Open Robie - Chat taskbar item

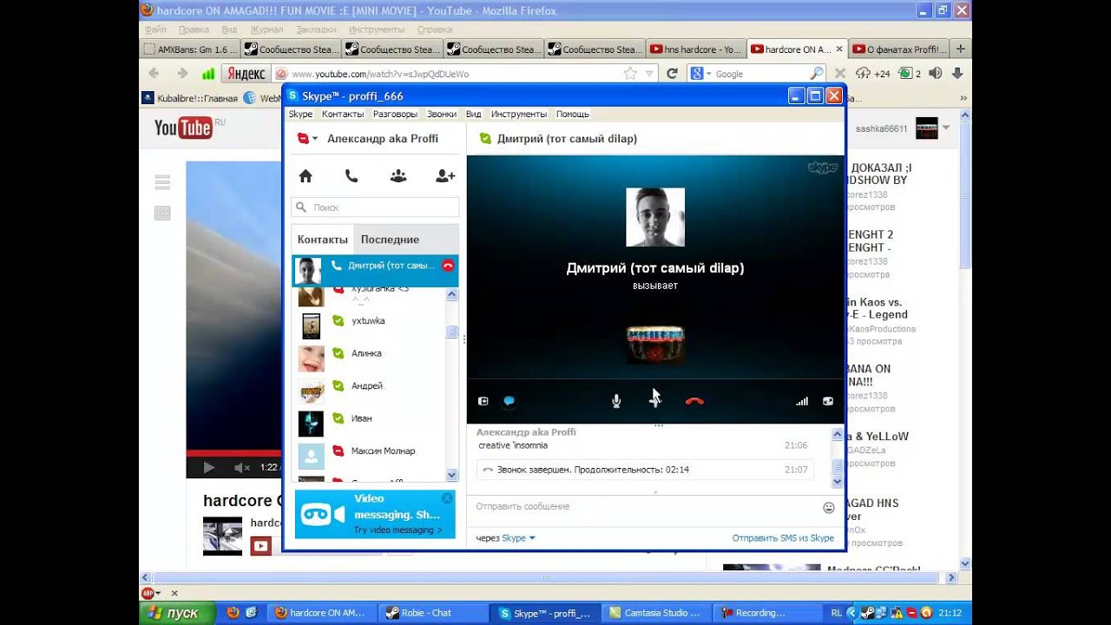pyautogui.click(x=432, y=613)
